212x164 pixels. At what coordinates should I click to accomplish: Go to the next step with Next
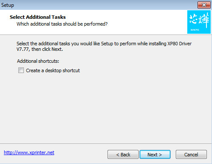click(155, 155)
